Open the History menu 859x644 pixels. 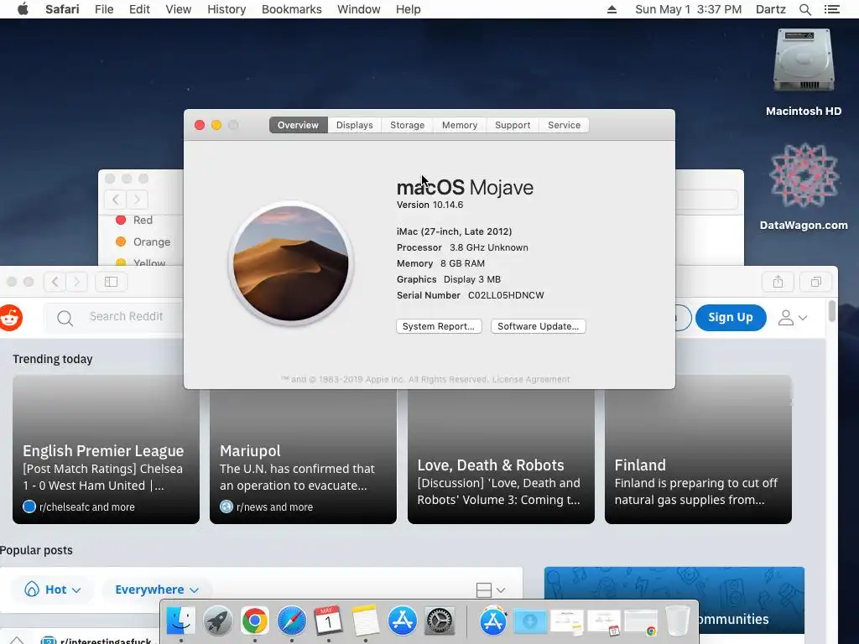point(226,9)
